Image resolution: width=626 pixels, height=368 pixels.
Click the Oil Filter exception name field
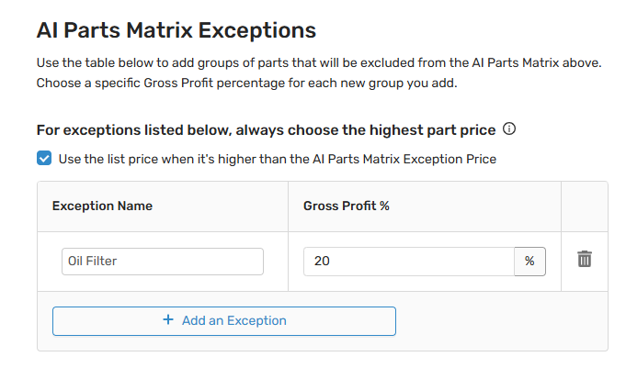(163, 261)
